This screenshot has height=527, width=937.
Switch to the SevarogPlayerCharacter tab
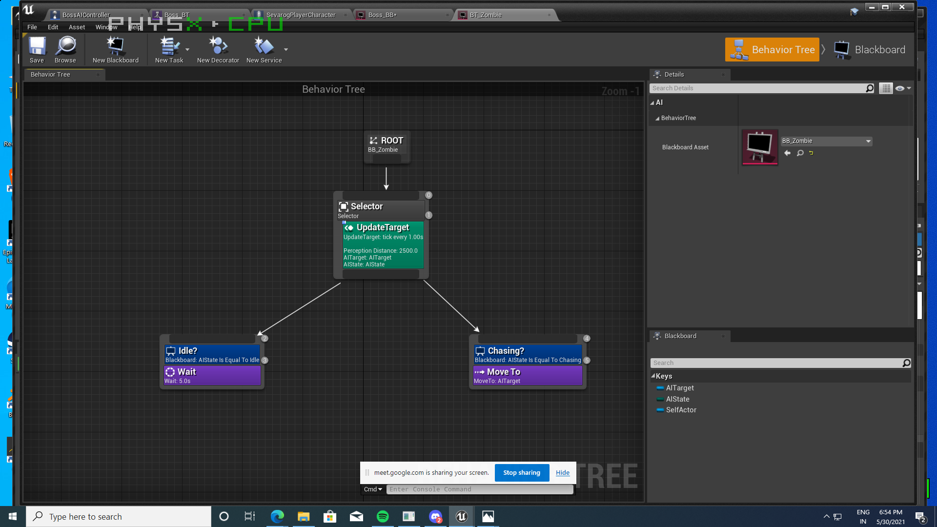(301, 15)
